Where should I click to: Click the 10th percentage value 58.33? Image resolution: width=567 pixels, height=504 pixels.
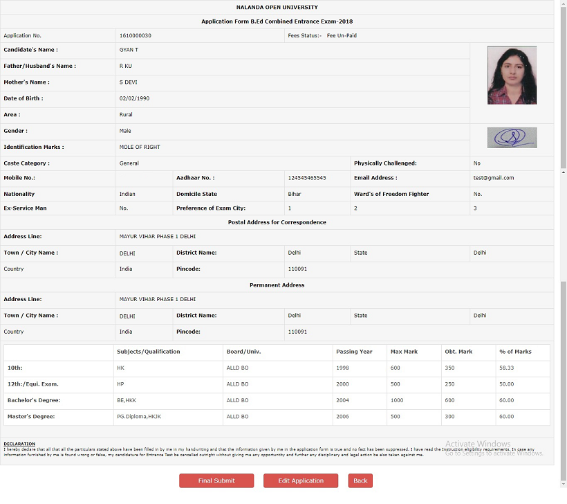click(x=506, y=368)
